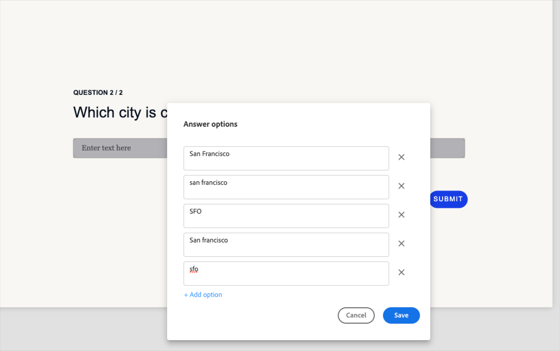Image resolution: width=560 pixels, height=351 pixels.
Task: Click the 'QUESTION 2 / 2' label
Action: pos(98,93)
